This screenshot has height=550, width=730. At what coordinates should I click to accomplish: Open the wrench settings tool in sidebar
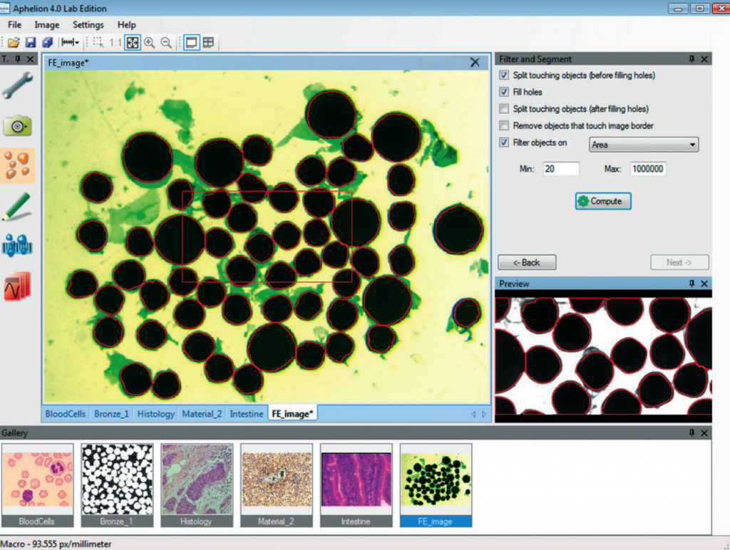tap(17, 85)
